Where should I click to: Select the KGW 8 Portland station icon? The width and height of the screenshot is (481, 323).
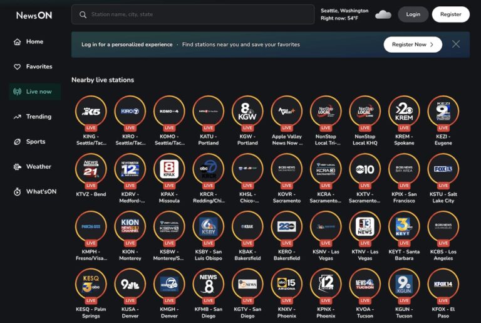point(247,112)
